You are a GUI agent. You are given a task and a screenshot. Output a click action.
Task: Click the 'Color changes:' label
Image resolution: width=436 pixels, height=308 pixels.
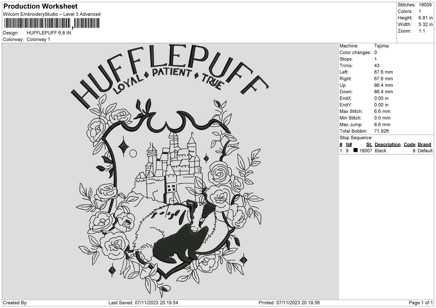click(355, 52)
